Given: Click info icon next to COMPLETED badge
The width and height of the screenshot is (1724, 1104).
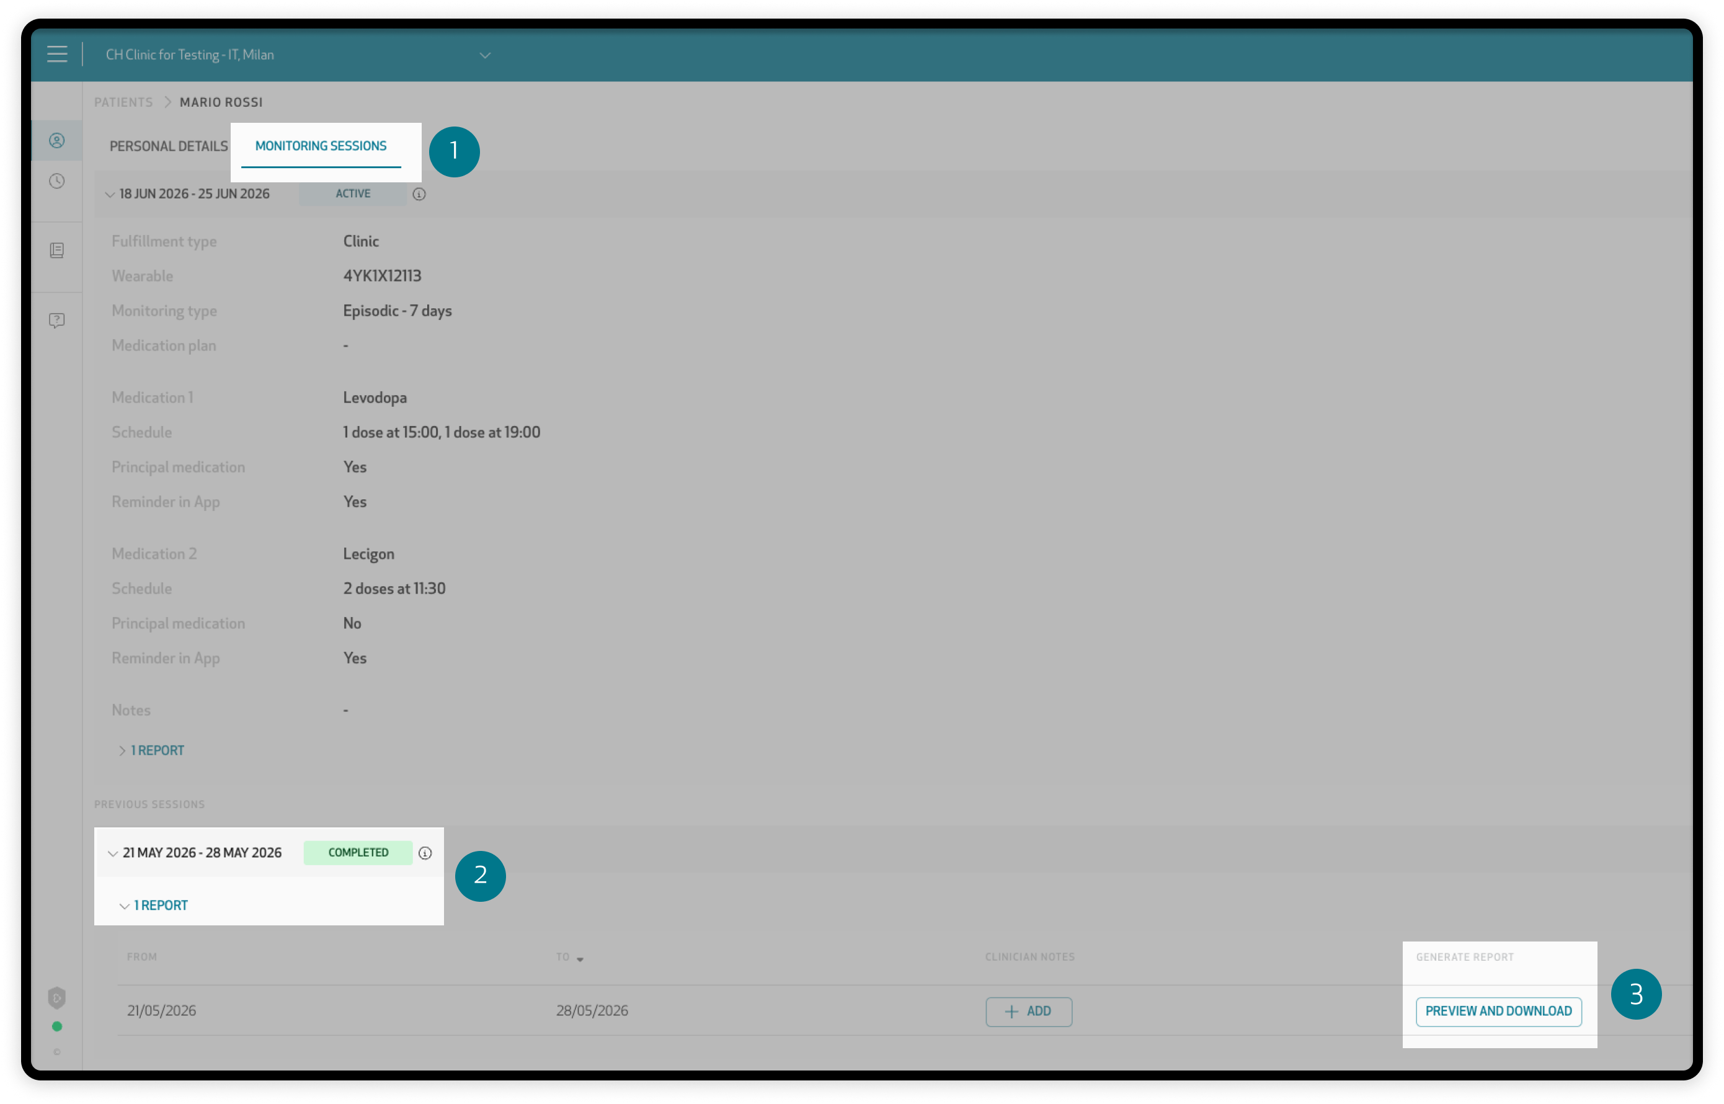Looking at the screenshot, I should 425,853.
